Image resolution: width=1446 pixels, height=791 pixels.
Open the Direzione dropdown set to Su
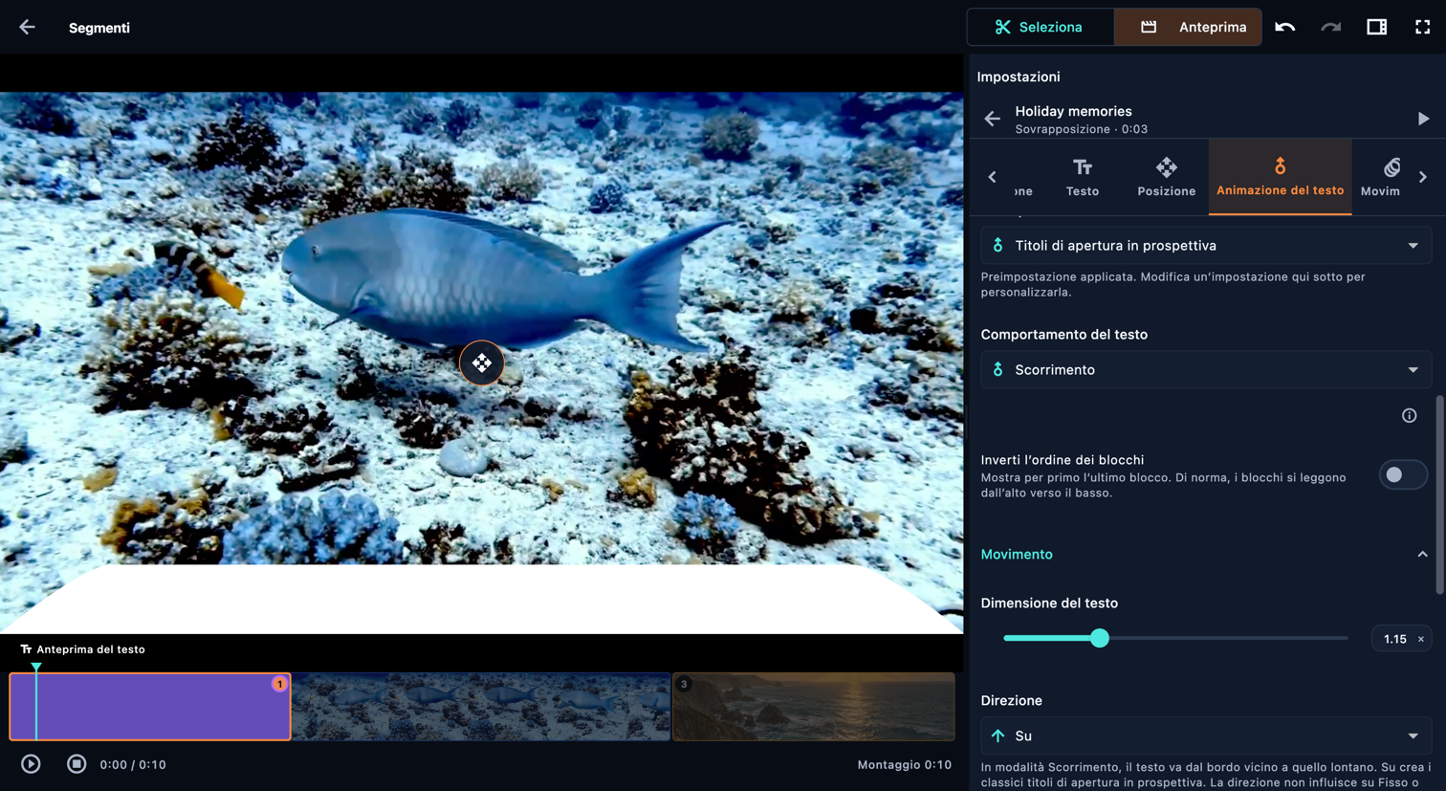[1206, 736]
